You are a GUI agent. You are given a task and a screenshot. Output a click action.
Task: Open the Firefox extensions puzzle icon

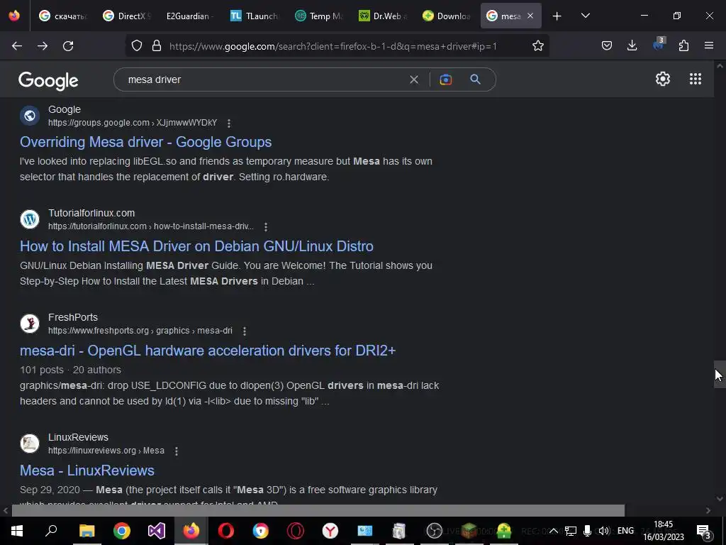[x=683, y=45]
